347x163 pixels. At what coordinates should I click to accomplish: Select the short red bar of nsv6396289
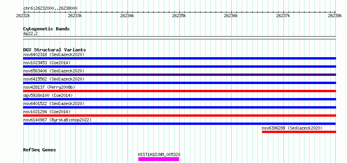click(x=299, y=132)
